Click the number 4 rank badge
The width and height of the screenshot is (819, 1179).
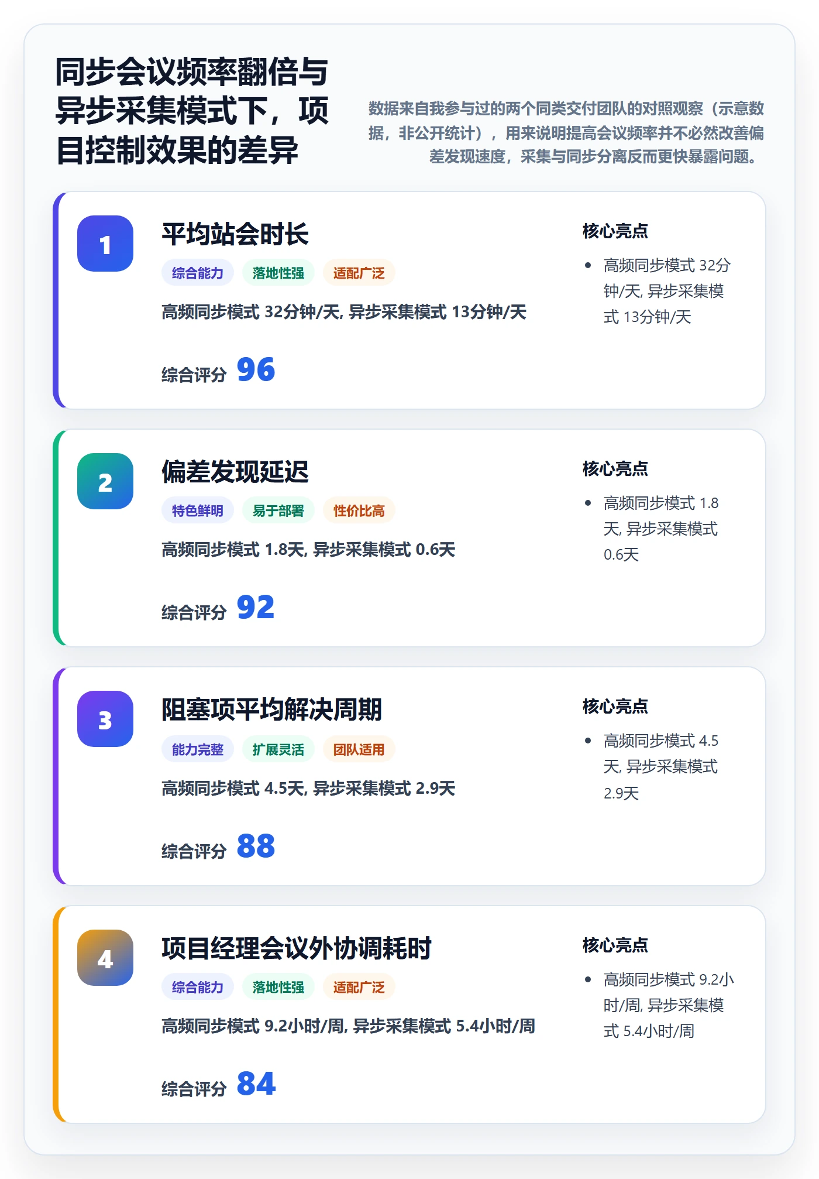click(x=105, y=958)
